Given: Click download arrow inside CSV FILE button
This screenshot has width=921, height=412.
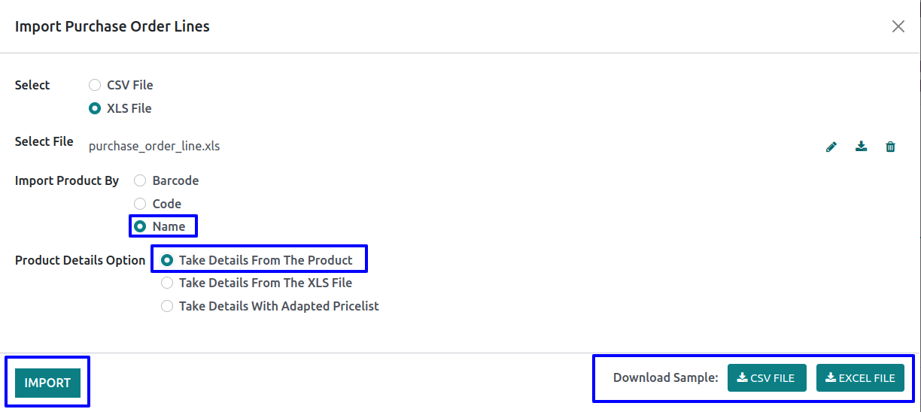Looking at the screenshot, I should (742, 377).
